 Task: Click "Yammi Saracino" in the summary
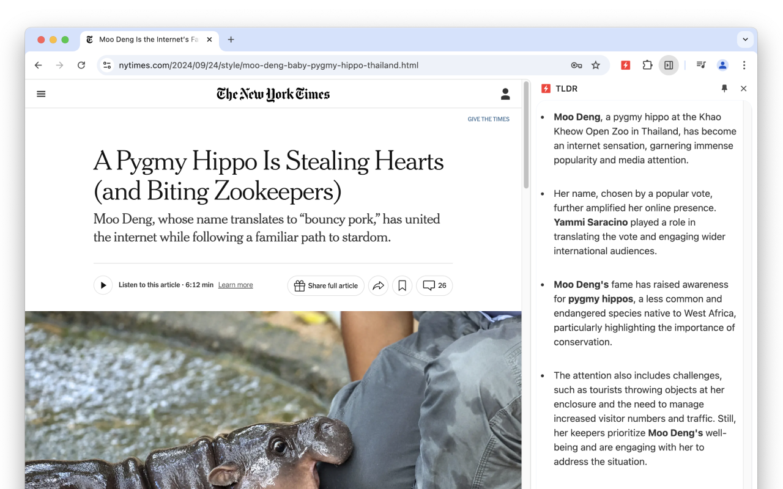[590, 222]
